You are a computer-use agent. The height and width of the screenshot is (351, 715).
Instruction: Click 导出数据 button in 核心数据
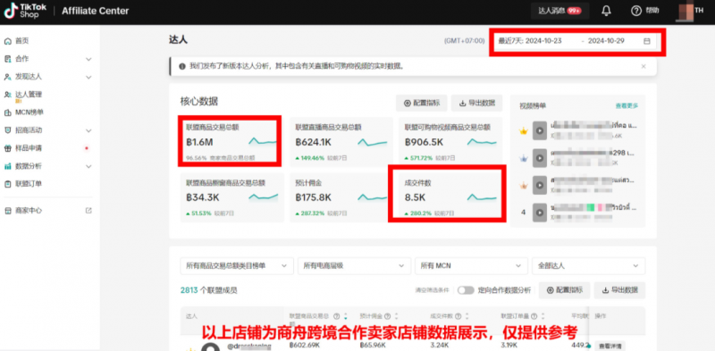pyautogui.click(x=476, y=103)
